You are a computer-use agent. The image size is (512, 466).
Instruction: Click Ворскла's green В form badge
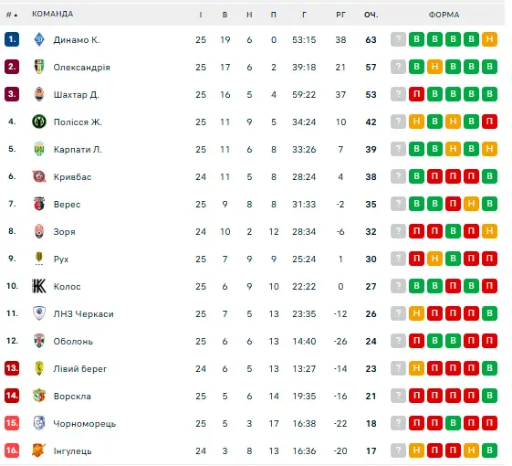click(x=489, y=396)
